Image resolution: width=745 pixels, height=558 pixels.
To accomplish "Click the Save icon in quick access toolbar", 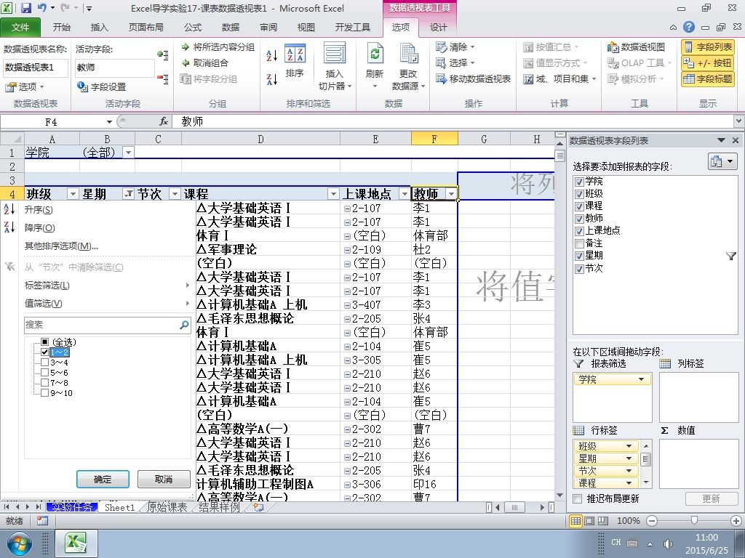I will (x=26, y=8).
